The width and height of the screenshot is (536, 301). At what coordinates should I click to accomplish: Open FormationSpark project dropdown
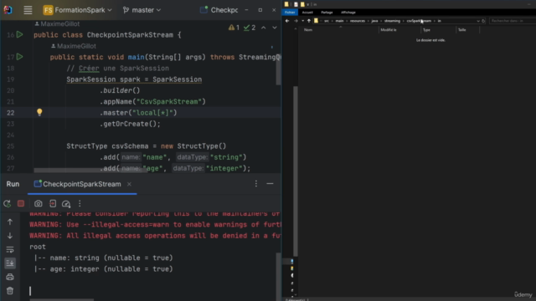[x=78, y=10]
